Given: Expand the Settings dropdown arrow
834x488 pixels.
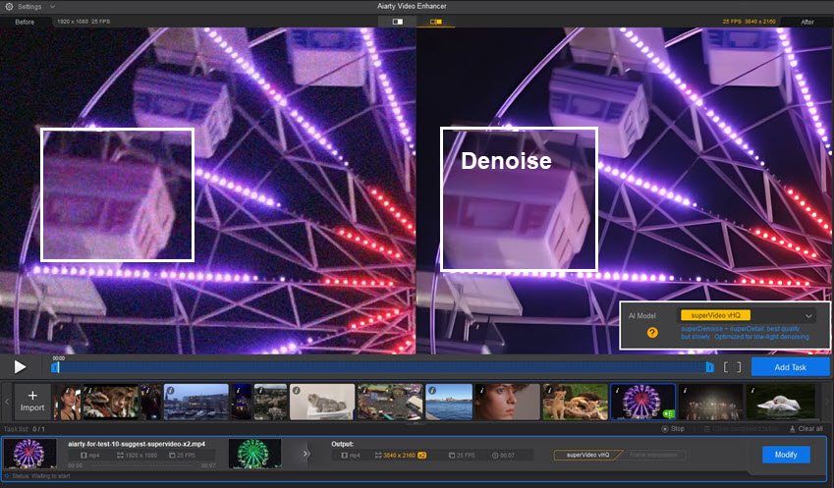Looking at the screenshot, I should click(52, 7).
